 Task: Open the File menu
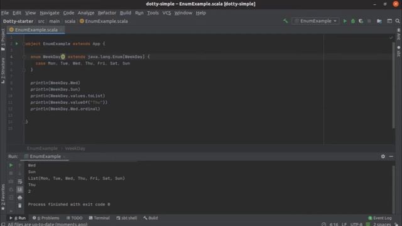click(5, 13)
